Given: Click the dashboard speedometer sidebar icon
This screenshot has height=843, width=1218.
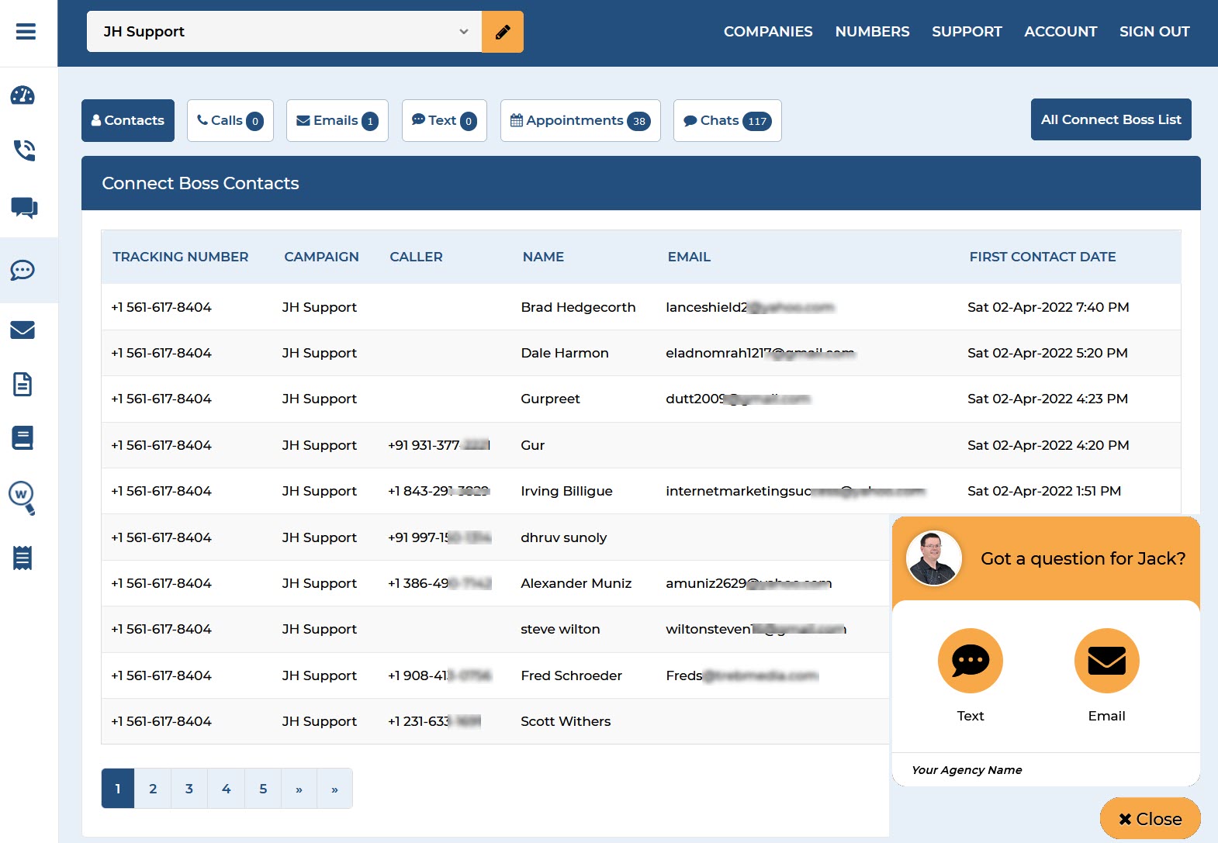Looking at the screenshot, I should click(x=22, y=95).
